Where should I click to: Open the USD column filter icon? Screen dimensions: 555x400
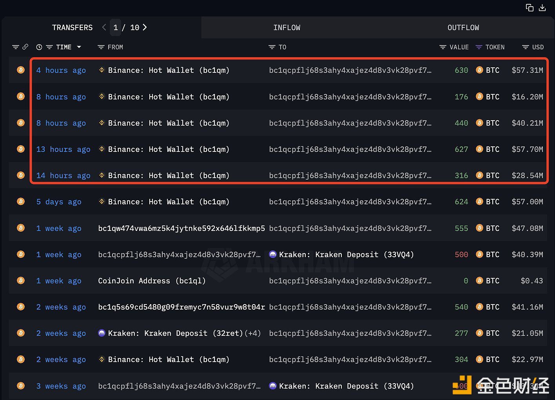point(526,47)
